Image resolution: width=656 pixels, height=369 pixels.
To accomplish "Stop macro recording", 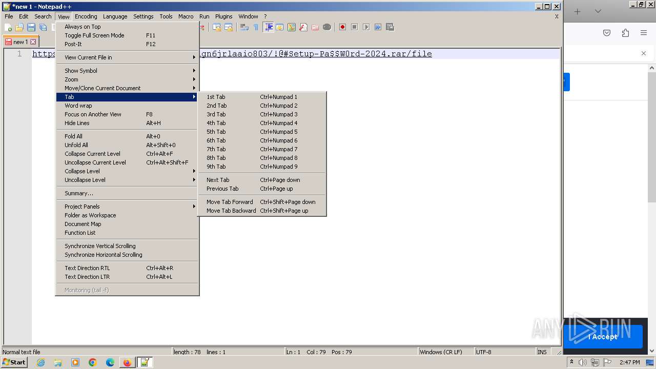I will click(354, 27).
